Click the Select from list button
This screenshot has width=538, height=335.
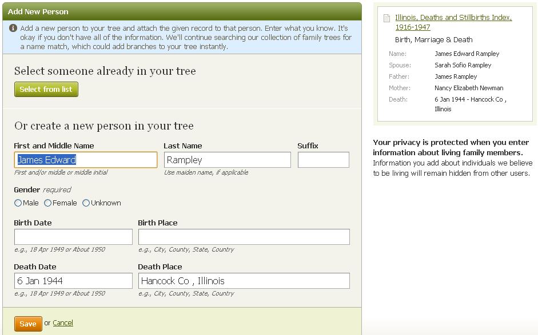pos(46,90)
